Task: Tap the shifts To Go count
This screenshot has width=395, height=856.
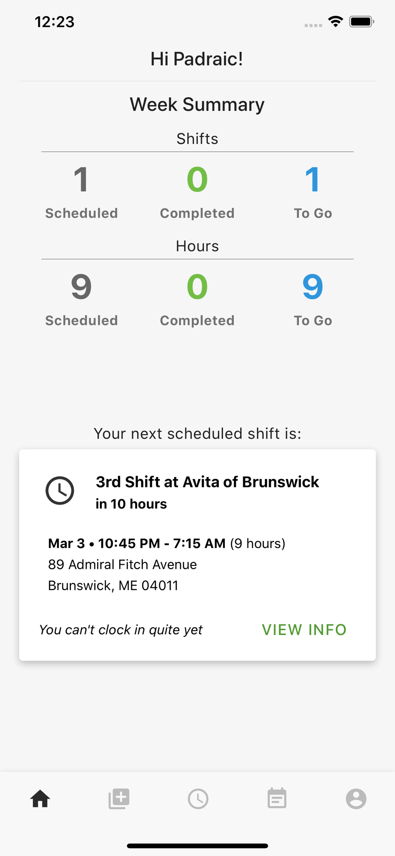Action: [x=312, y=180]
